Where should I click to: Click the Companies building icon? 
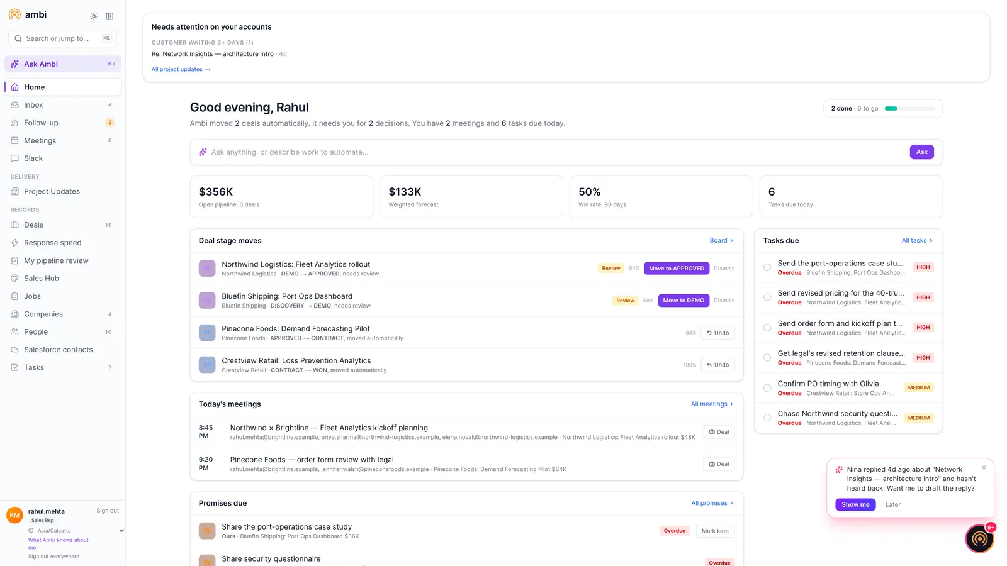15,314
